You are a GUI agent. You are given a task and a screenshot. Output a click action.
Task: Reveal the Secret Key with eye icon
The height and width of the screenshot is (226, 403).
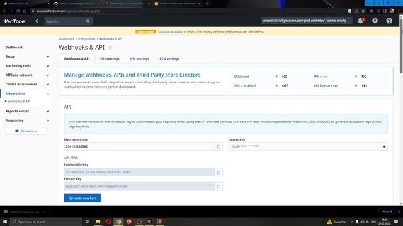(x=384, y=146)
